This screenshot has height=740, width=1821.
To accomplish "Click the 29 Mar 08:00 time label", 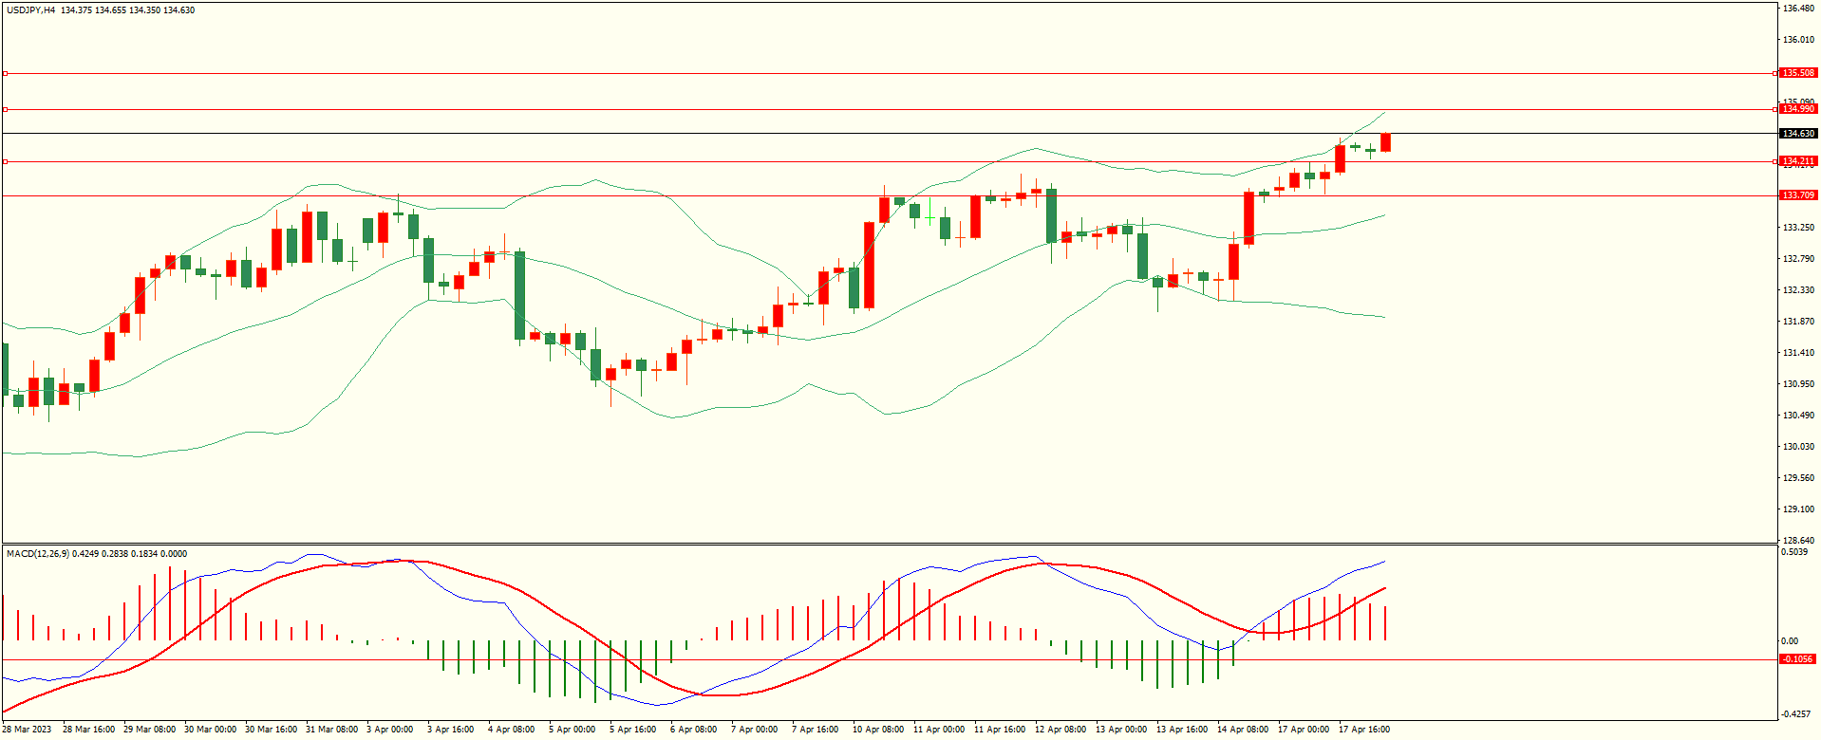I will [x=149, y=730].
